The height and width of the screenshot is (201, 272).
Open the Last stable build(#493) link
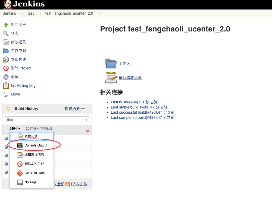pyautogui.click(x=139, y=107)
